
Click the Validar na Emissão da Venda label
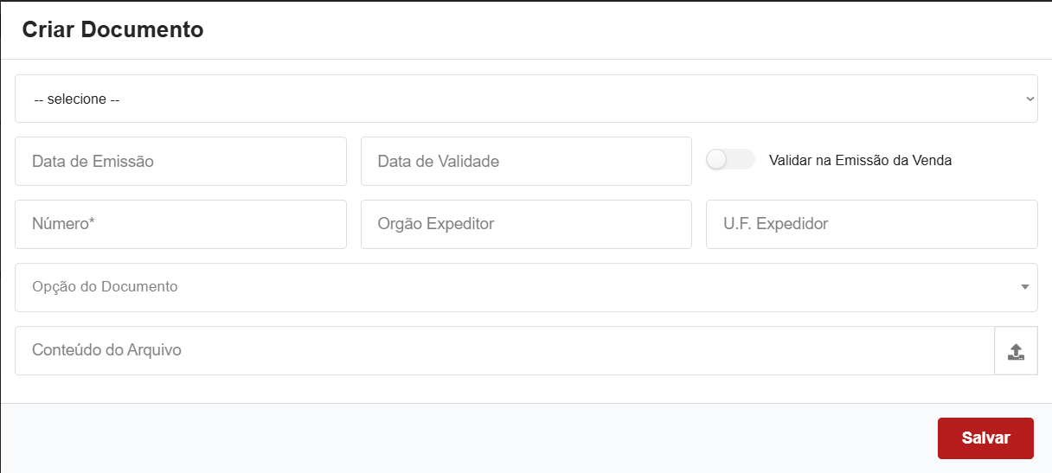pyautogui.click(x=860, y=160)
